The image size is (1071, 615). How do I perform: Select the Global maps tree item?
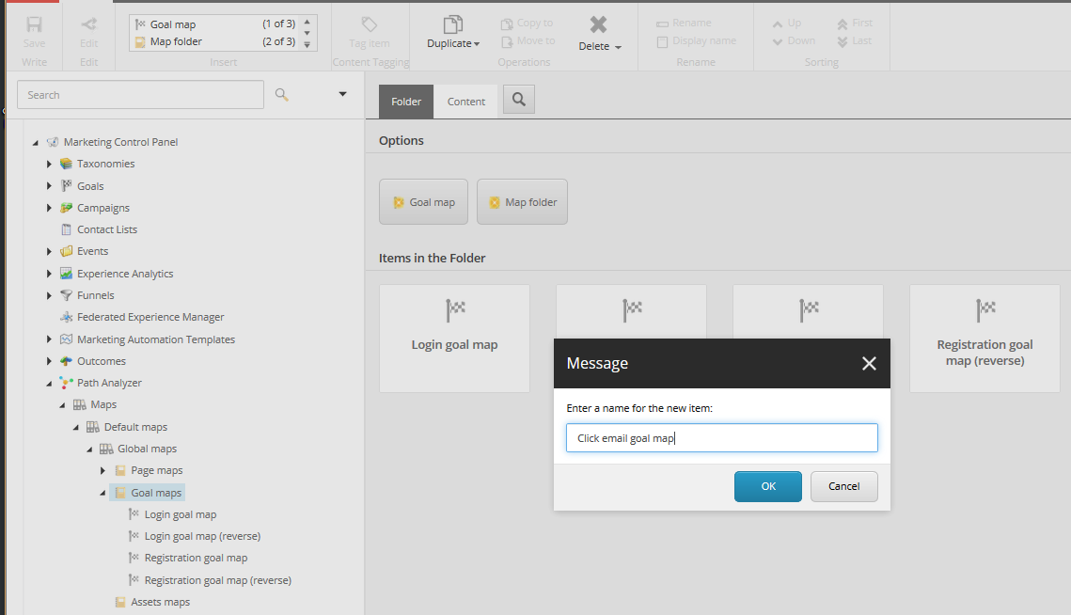pyautogui.click(x=147, y=449)
